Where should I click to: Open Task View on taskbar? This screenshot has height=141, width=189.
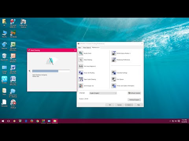(9, 121)
